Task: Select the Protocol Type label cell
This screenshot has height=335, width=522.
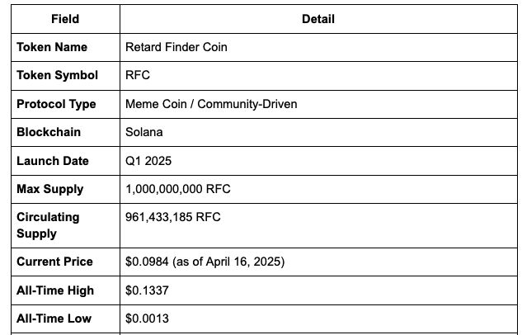Action: pyautogui.click(x=65, y=104)
